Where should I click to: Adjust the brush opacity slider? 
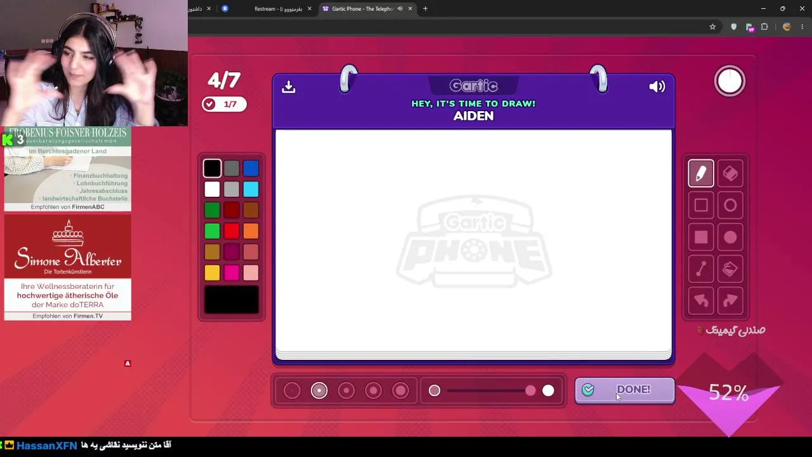coord(492,390)
